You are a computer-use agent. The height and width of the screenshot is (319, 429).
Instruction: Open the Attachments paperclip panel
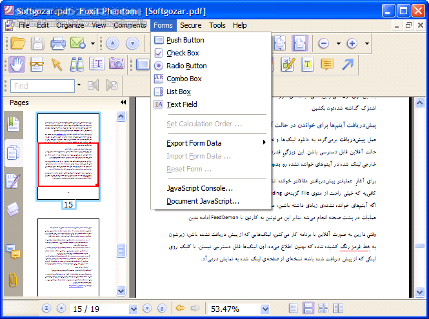13,280
